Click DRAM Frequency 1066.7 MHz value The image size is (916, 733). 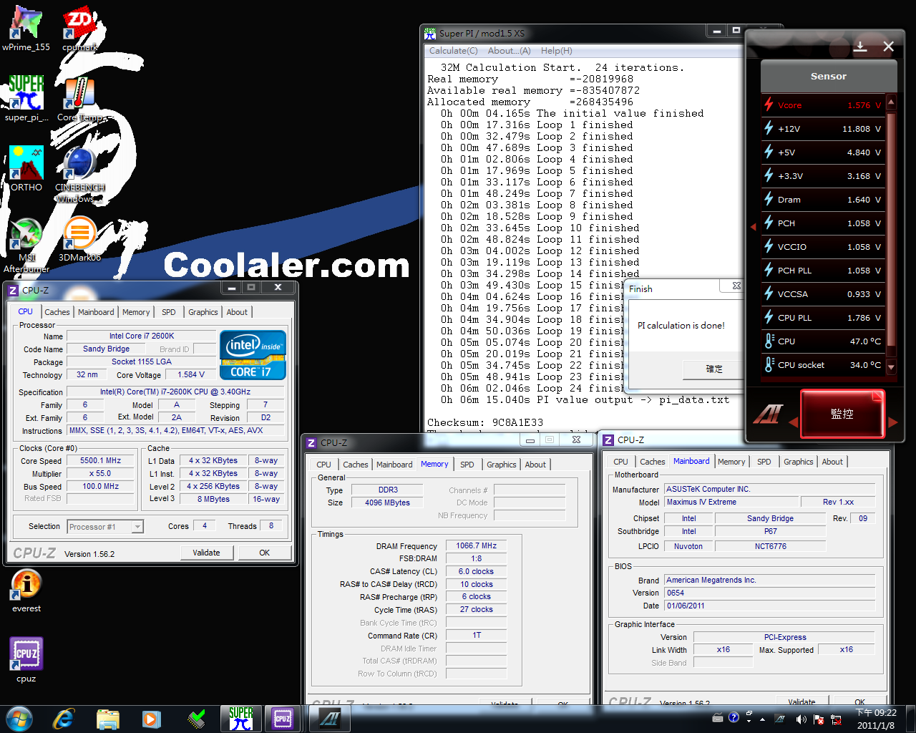[x=476, y=545]
